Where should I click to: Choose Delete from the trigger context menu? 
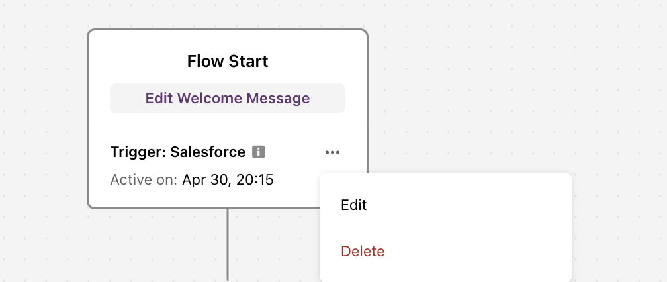tap(363, 251)
